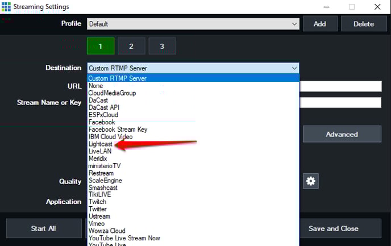Select Vimeo in the destination list
391x246 pixels.
pos(97,224)
